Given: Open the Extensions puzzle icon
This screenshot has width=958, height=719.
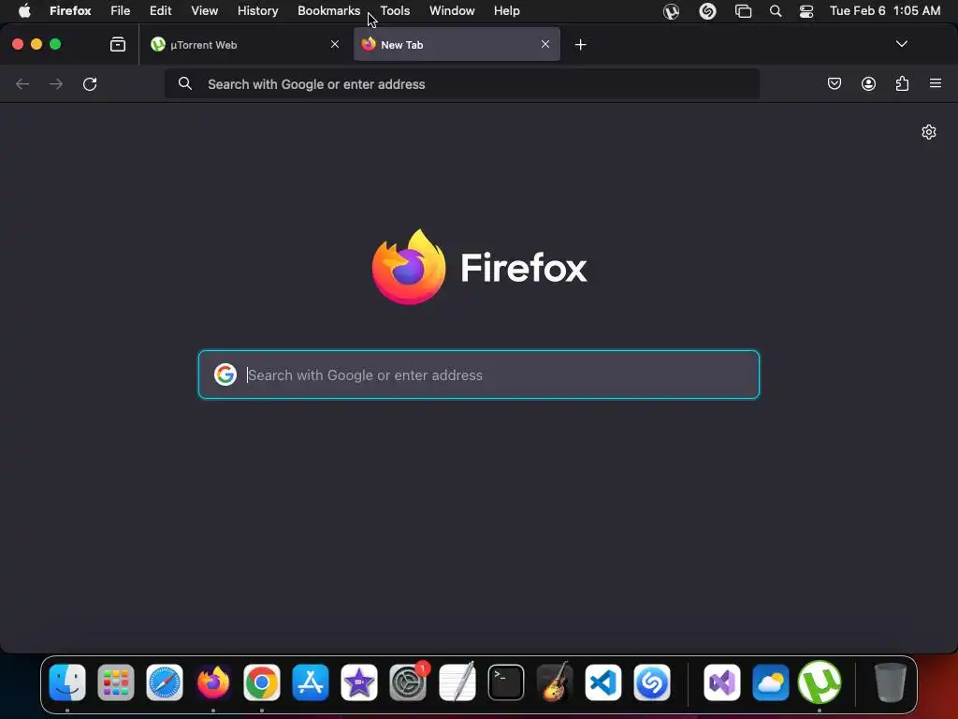Looking at the screenshot, I should click(902, 83).
